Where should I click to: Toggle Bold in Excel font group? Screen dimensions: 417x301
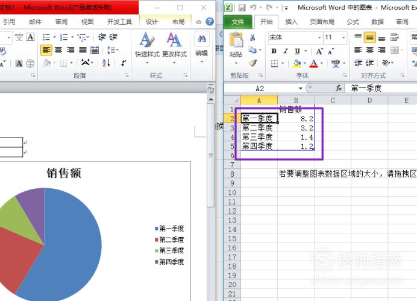[274, 51]
